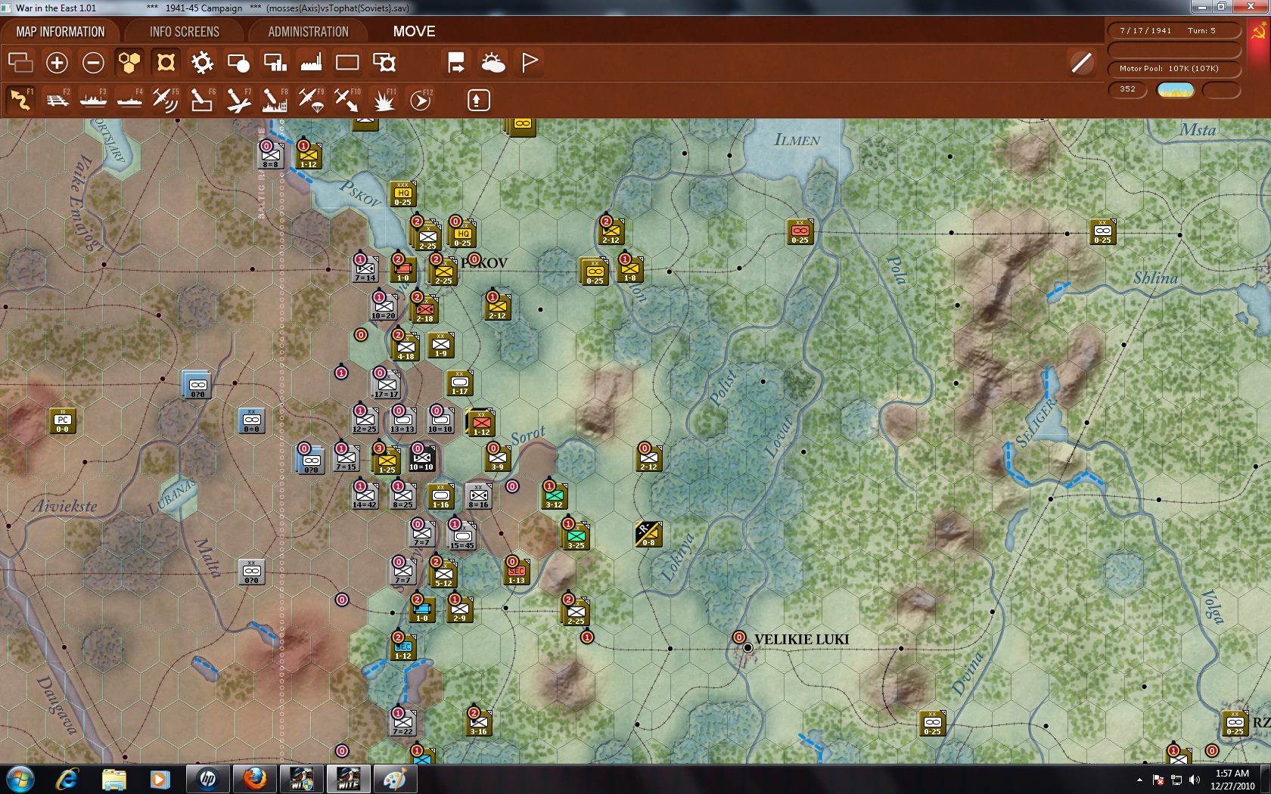Select the F2 rail mode
The width and height of the screenshot is (1271, 794).
click(x=57, y=100)
